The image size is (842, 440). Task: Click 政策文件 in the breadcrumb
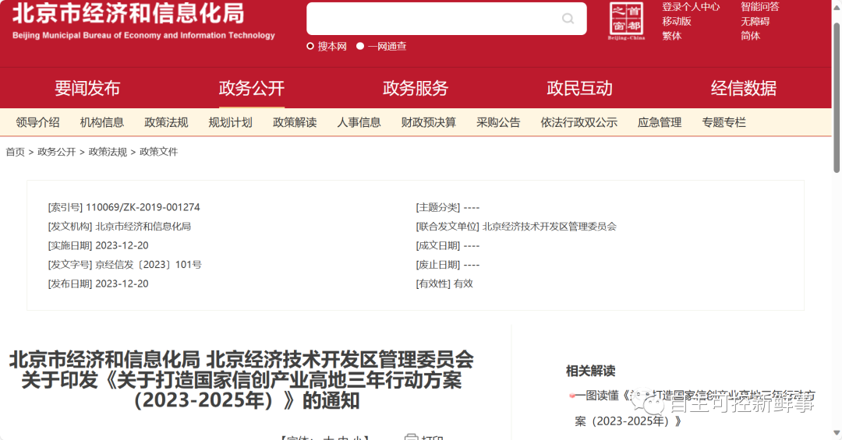[x=158, y=152]
